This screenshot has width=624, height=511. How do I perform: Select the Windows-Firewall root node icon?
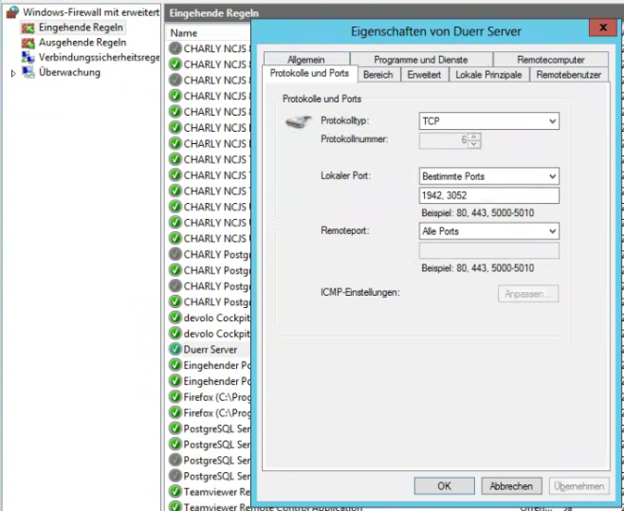tap(11, 12)
